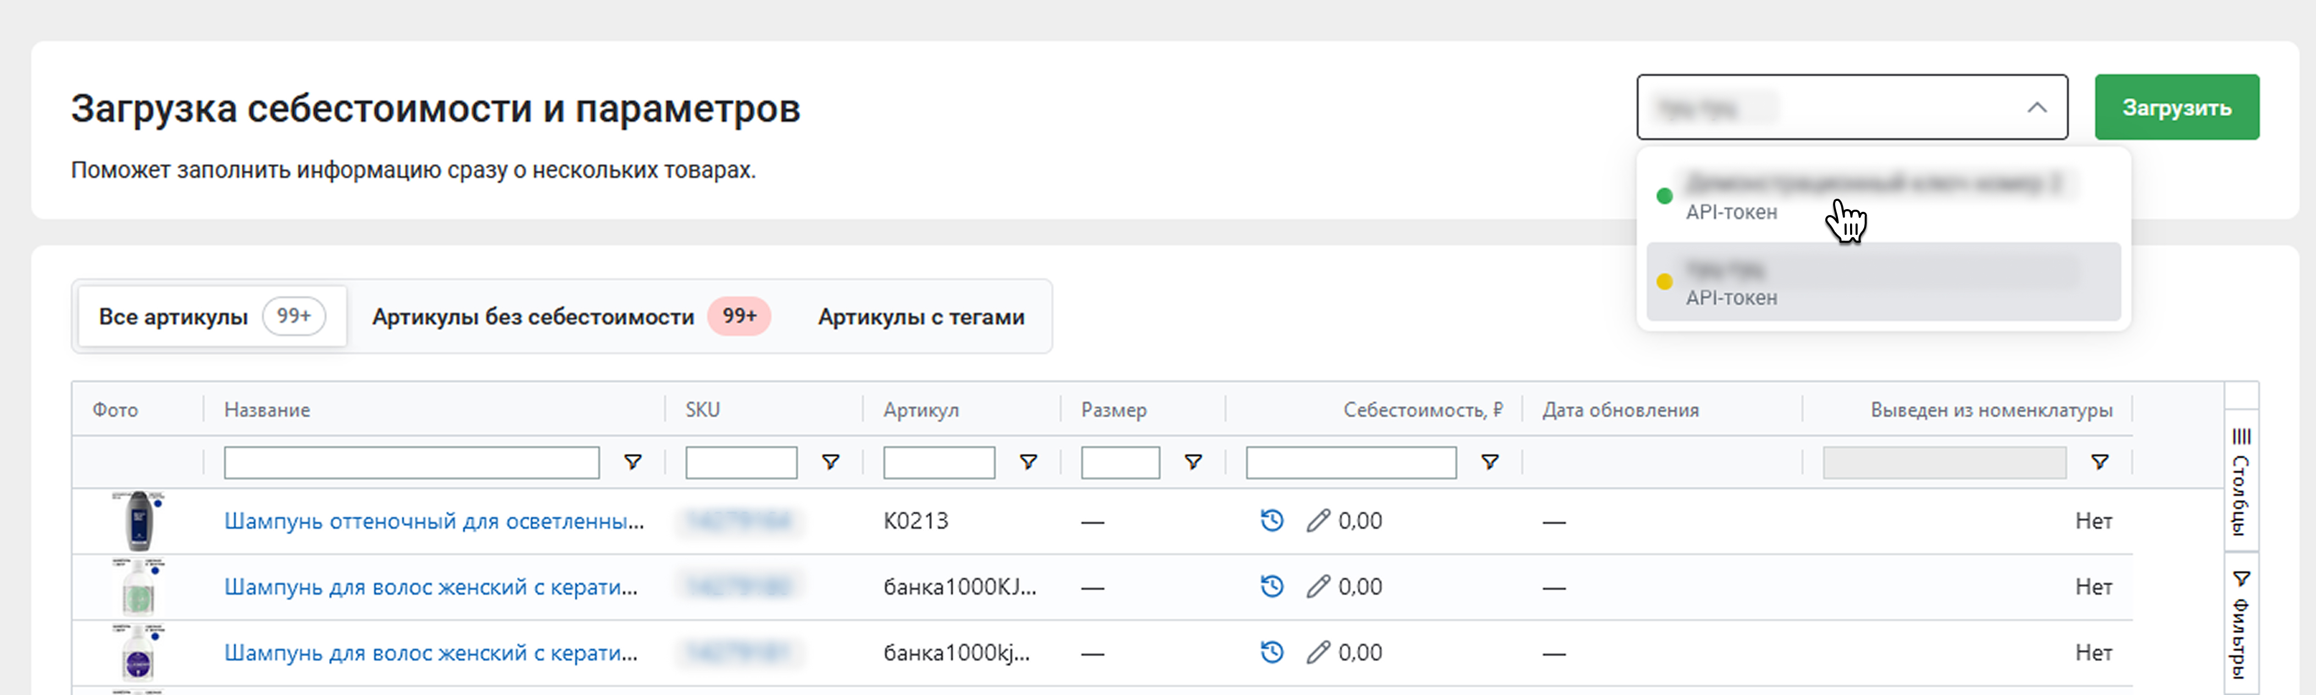Switch to Артикулы с тегами tab
Screen dimensions: 2316x695
(x=921, y=316)
